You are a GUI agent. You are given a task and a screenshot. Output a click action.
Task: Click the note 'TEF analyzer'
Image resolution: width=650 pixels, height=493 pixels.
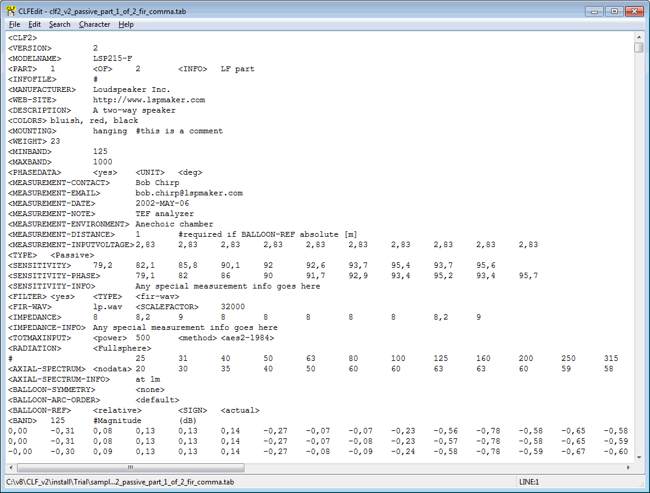[165, 214]
